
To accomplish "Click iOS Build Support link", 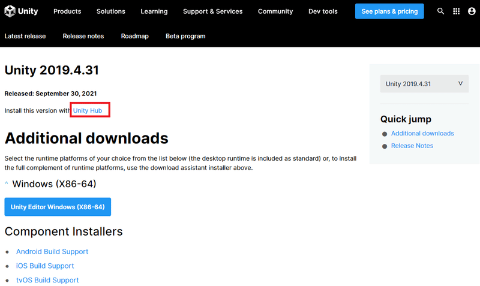I will click(45, 266).
